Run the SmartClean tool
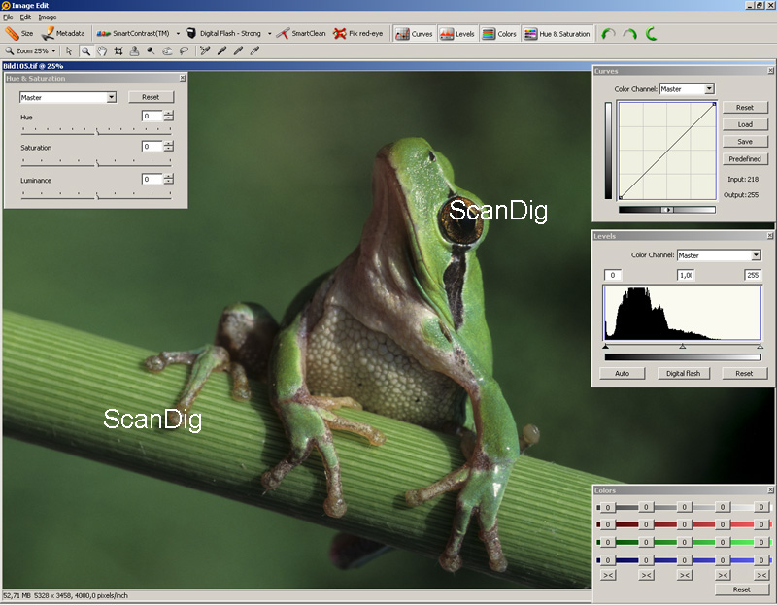 tap(301, 34)
